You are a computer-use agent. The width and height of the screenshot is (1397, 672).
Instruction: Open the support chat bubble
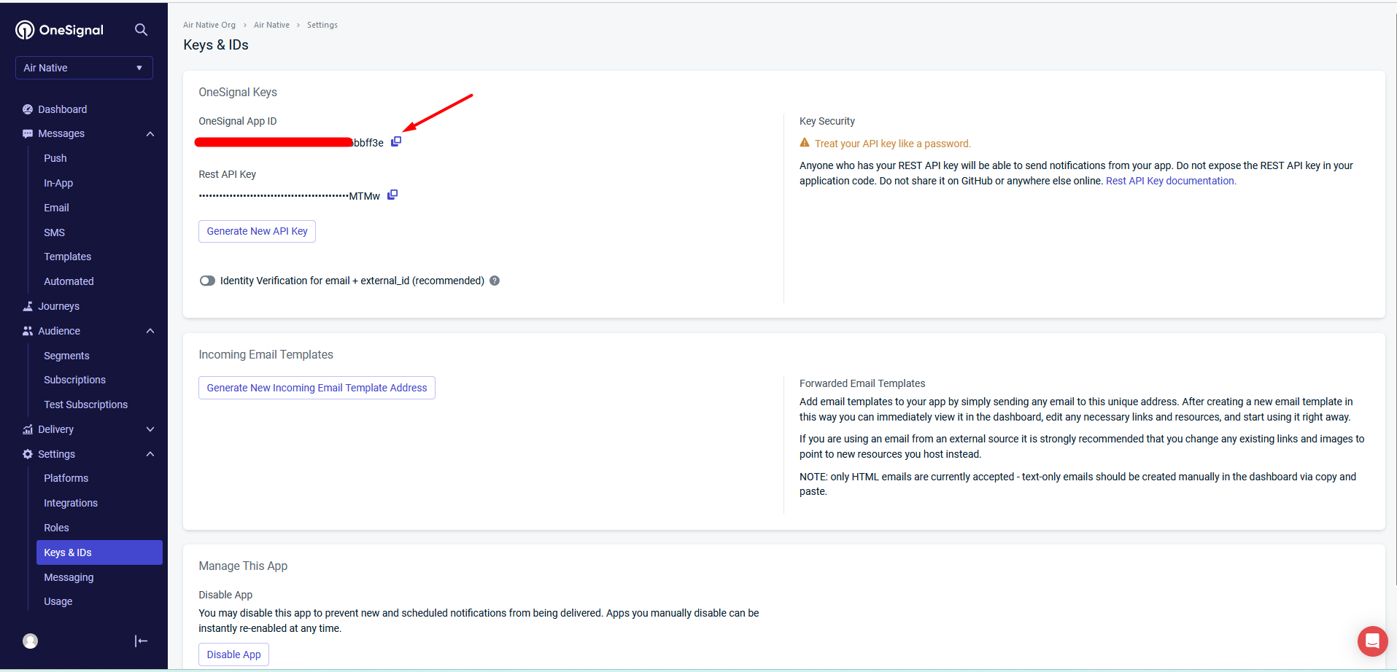(x=1372, y=641)
